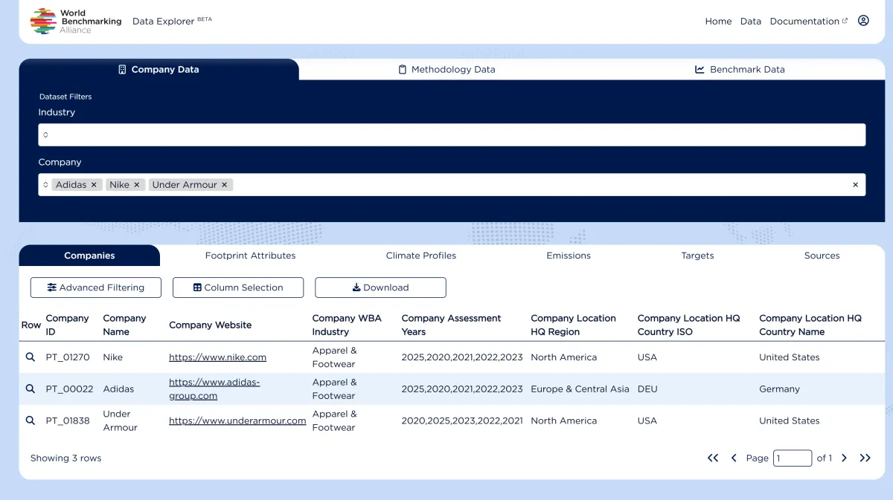Jump to last page with double-chevron icon
The width and height of the screenshot is (893, 500).
coord(865,458)
